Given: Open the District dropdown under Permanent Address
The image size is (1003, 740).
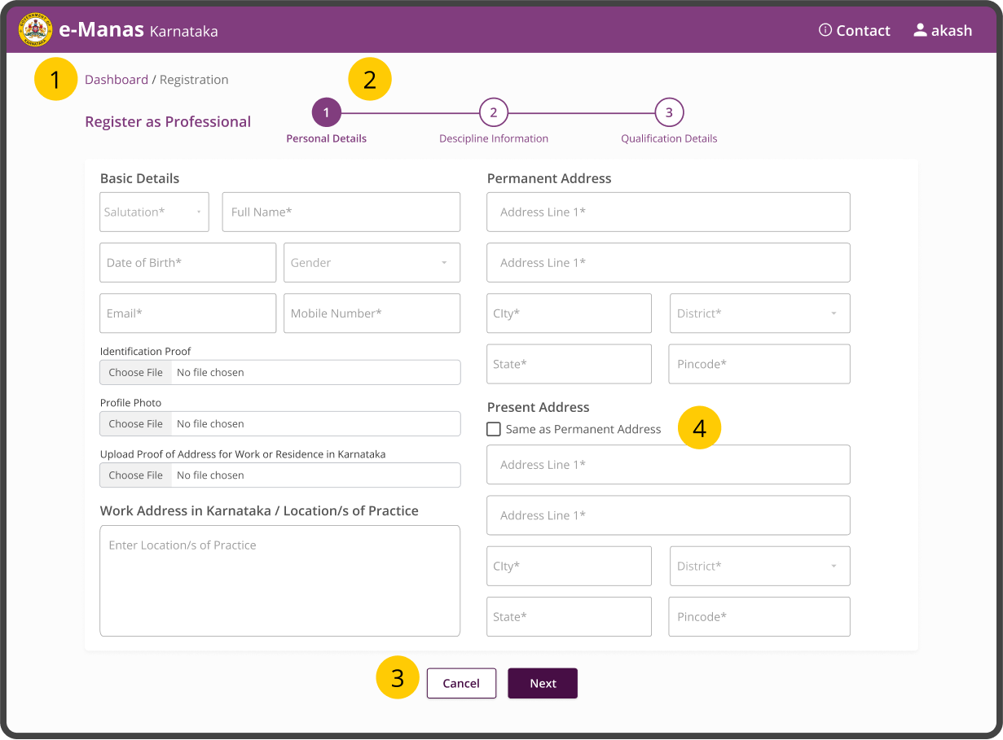Looking at the screenshot, I should pos(759,313).
